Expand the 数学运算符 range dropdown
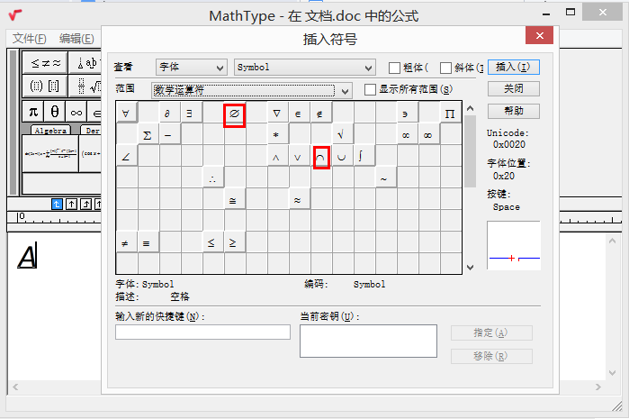Image resolution: width=629 pixels, height=419 pixels. (x=252, y=90)
